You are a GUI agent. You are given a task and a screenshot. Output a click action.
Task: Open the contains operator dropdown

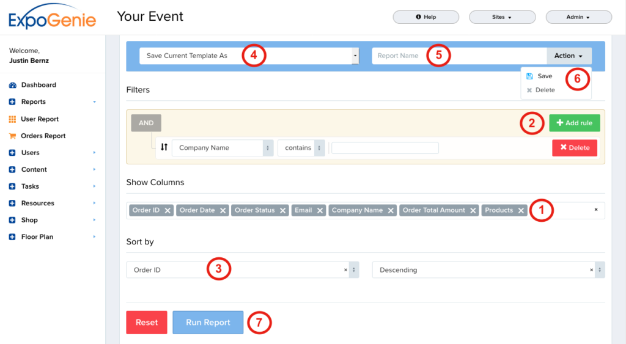(301, 148)
